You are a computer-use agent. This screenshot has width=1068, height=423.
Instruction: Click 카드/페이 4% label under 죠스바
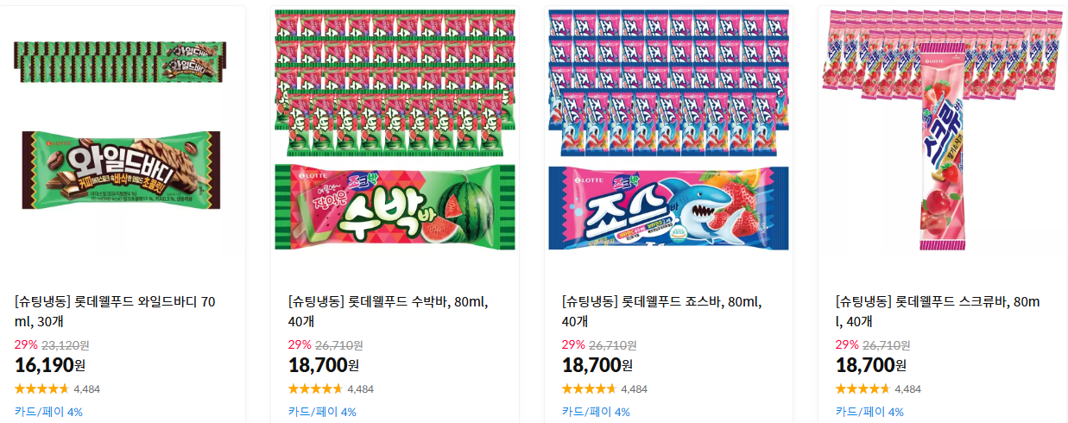coord(596,412)
